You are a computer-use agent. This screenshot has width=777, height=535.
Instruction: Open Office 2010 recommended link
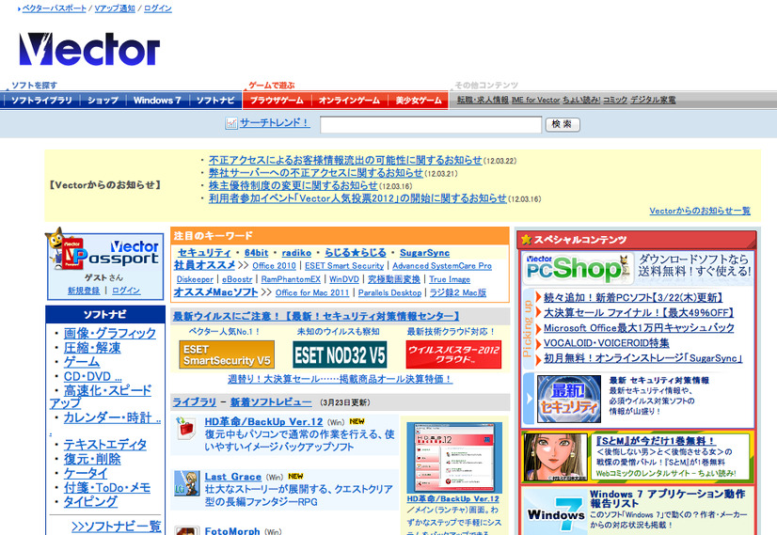click(x=274, y=266)
